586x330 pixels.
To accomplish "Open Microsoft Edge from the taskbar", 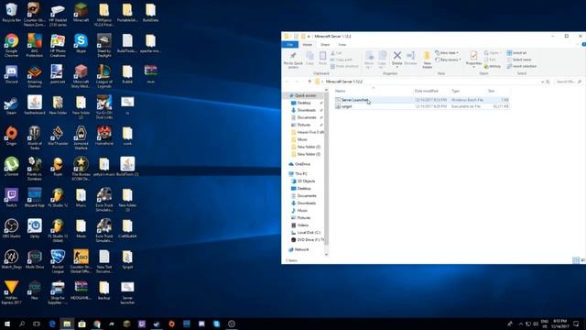I will [52, 324].
